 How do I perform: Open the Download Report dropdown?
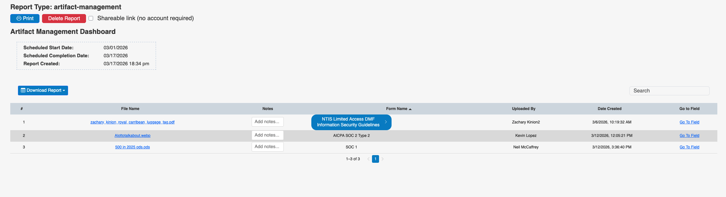pos(43,91)
